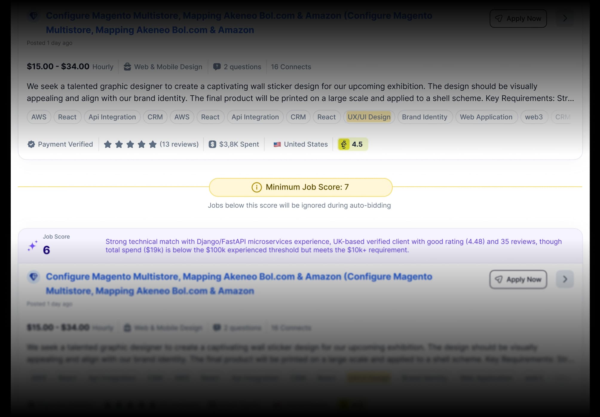Click the sparkle icon beside Job Score 6
Screen dimensions: 600x417
[x=32, y=246]
